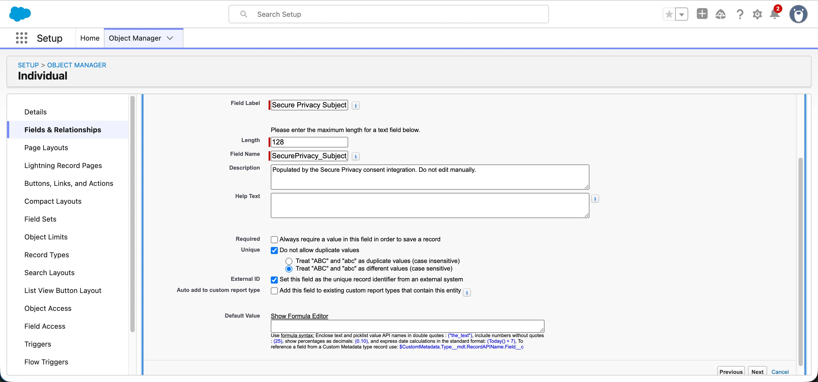
Task: Click into the Default Value box
Action: pyautogui.click(x=407, y=326)
